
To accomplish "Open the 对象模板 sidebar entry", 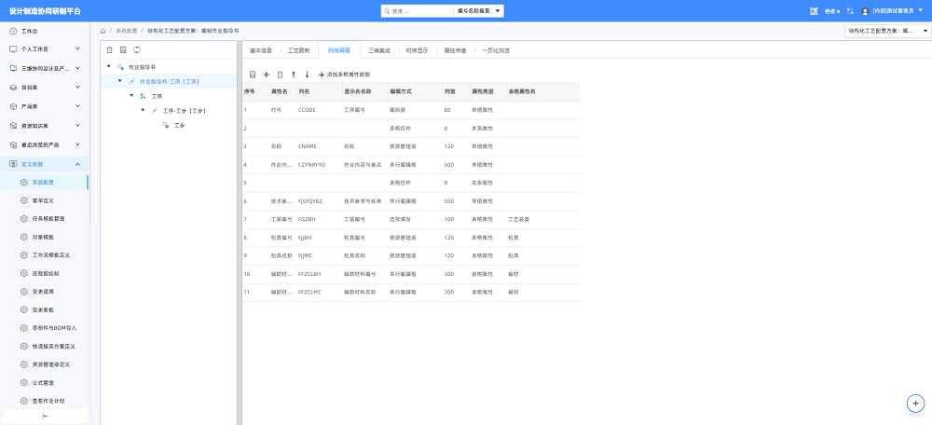I will tap(43, 237).
